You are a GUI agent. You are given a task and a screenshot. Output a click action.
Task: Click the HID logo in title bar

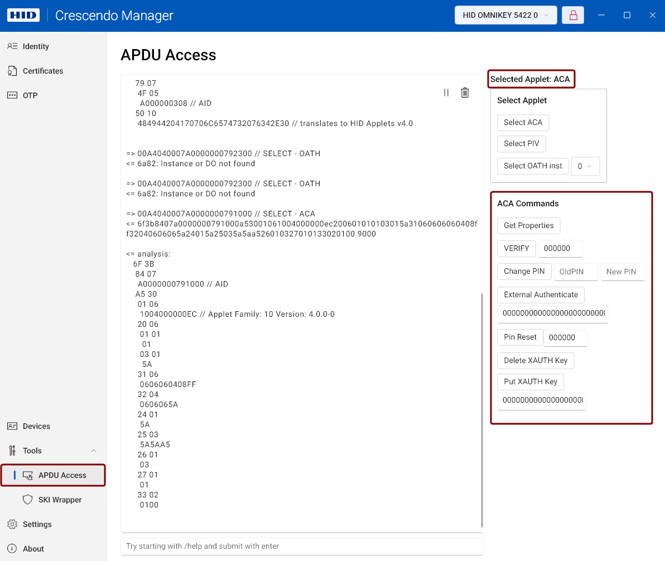pos(23,15)
